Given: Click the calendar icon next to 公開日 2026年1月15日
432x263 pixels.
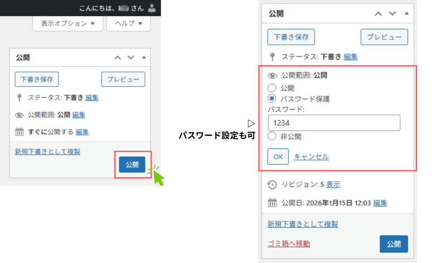Looking at the screenshot, I should coord(272,203).
